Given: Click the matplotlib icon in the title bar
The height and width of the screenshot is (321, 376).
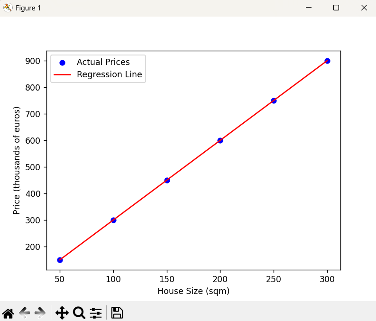Looking at the screenshot, I should [x=8, y=8].
